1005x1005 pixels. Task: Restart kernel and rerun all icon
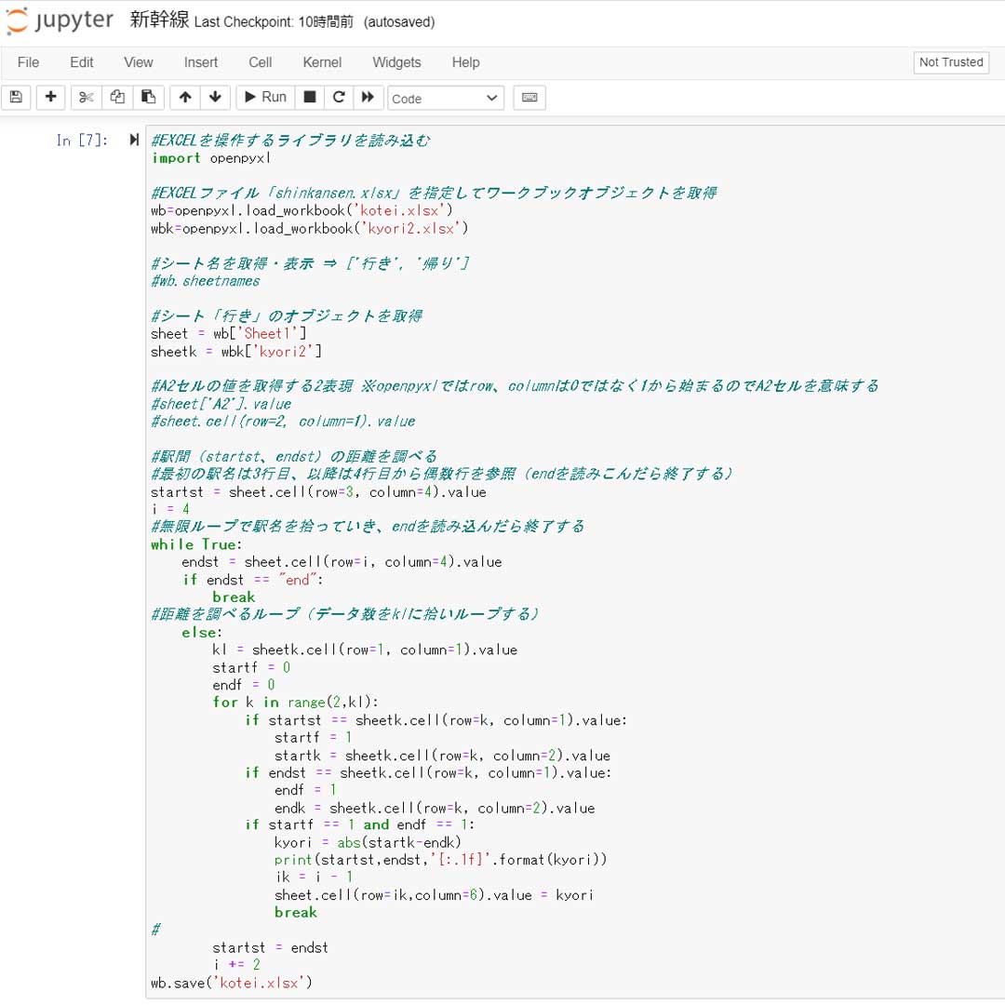coord(368,98)
